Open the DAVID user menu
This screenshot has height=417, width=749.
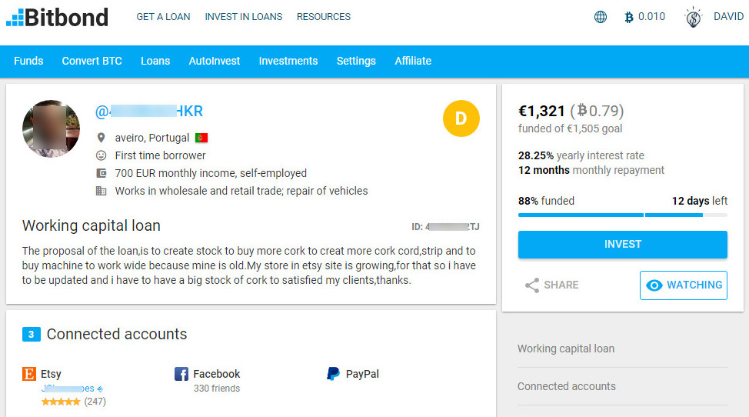[x=728, y=17]
